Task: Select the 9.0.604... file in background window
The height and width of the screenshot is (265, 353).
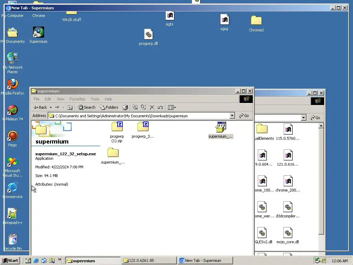Action: click(x=263, y=158)
